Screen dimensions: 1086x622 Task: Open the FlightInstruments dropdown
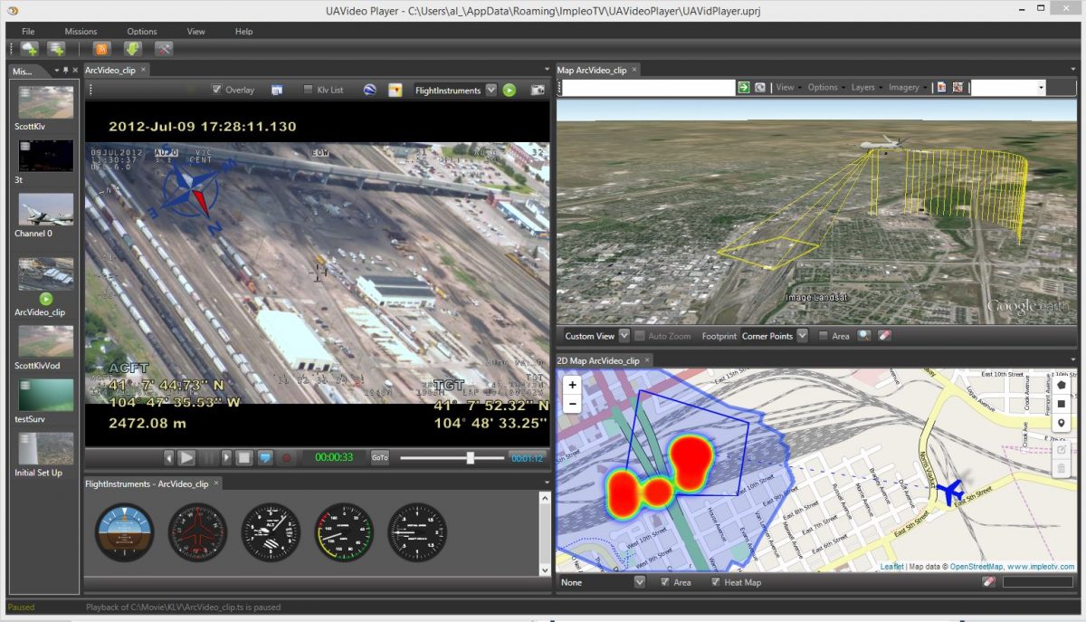[491, 90]
